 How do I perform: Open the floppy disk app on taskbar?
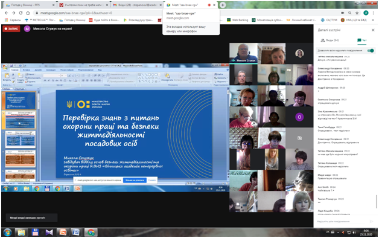[x=35, y=233]
